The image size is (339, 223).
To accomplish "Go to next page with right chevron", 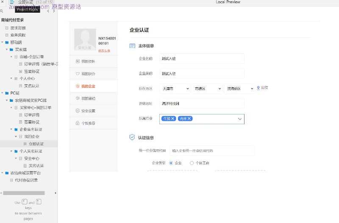I will [54, 11].
